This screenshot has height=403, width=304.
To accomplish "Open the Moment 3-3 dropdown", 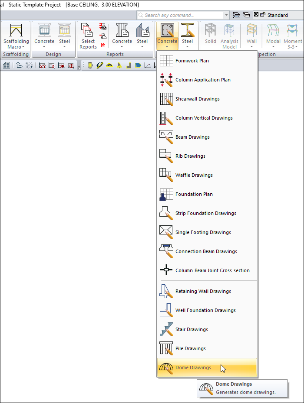I will coord(293,36).
